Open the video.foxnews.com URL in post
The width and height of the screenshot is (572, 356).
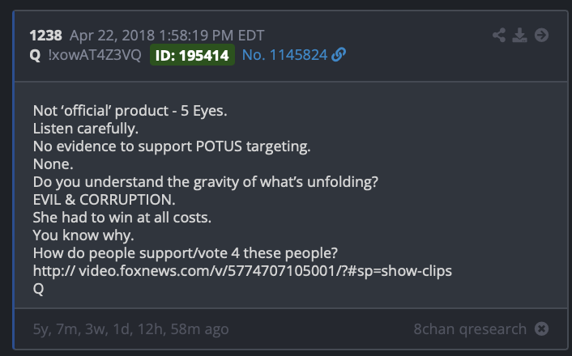(x=242, y=271)
